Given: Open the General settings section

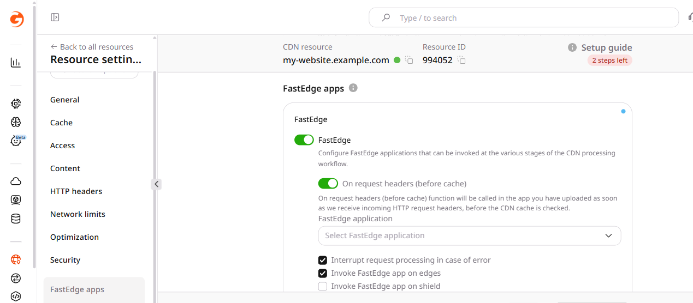Looking at the screenshot, I should tap(64, 100).
